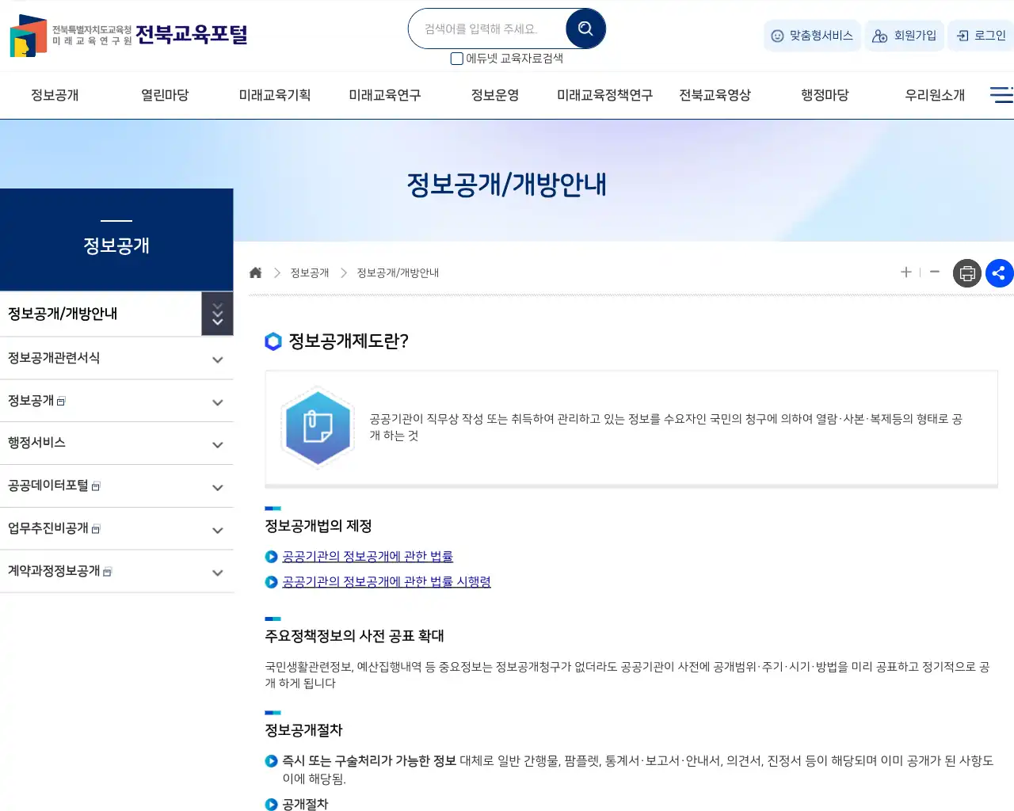Enable the 에듀넷 교육자료검색 checkbox
The width and height of the screenshot is (1014, 811).
456,59
